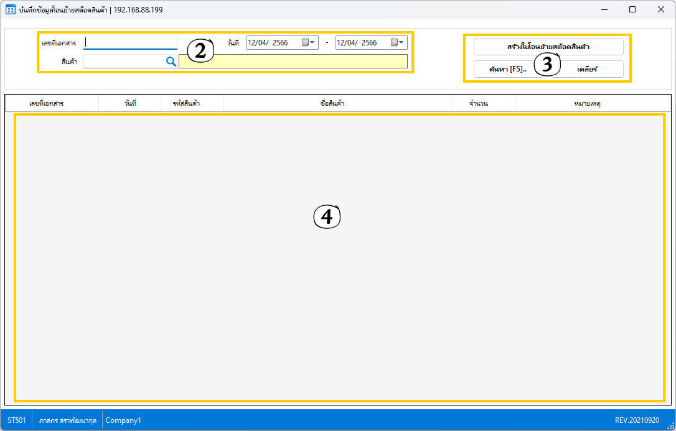Click into the สินค้า code input box

(x=123, y=61)
